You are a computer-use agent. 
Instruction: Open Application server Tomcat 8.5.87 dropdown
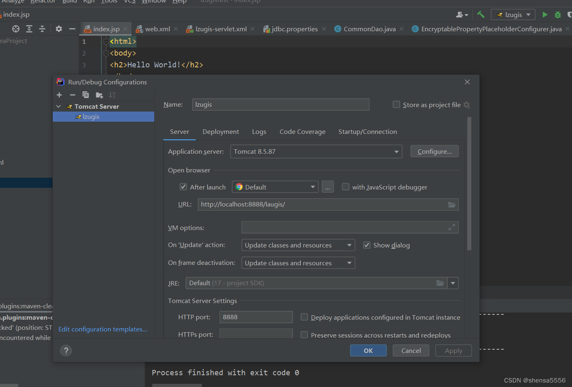316,152
